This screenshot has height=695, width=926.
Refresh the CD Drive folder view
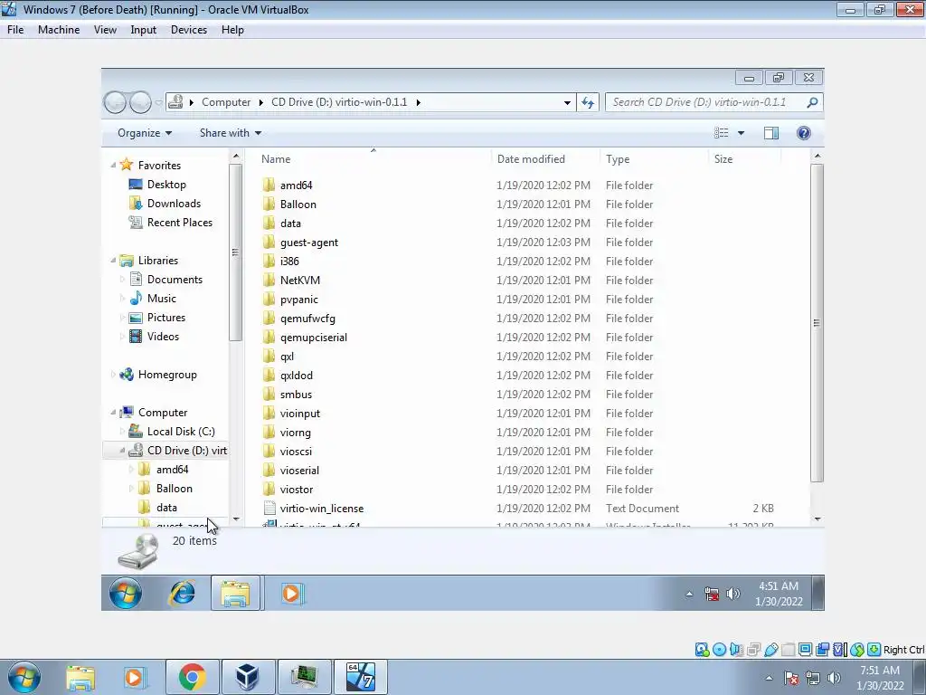[588, 102]
